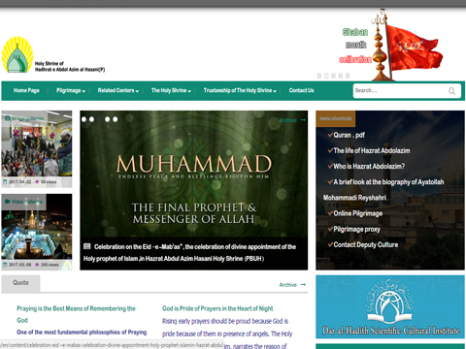The width and height of the screenshot is (466, 349).
Task: Expand the Pilgrimage dropdown menu
Action: click(71, 90)
